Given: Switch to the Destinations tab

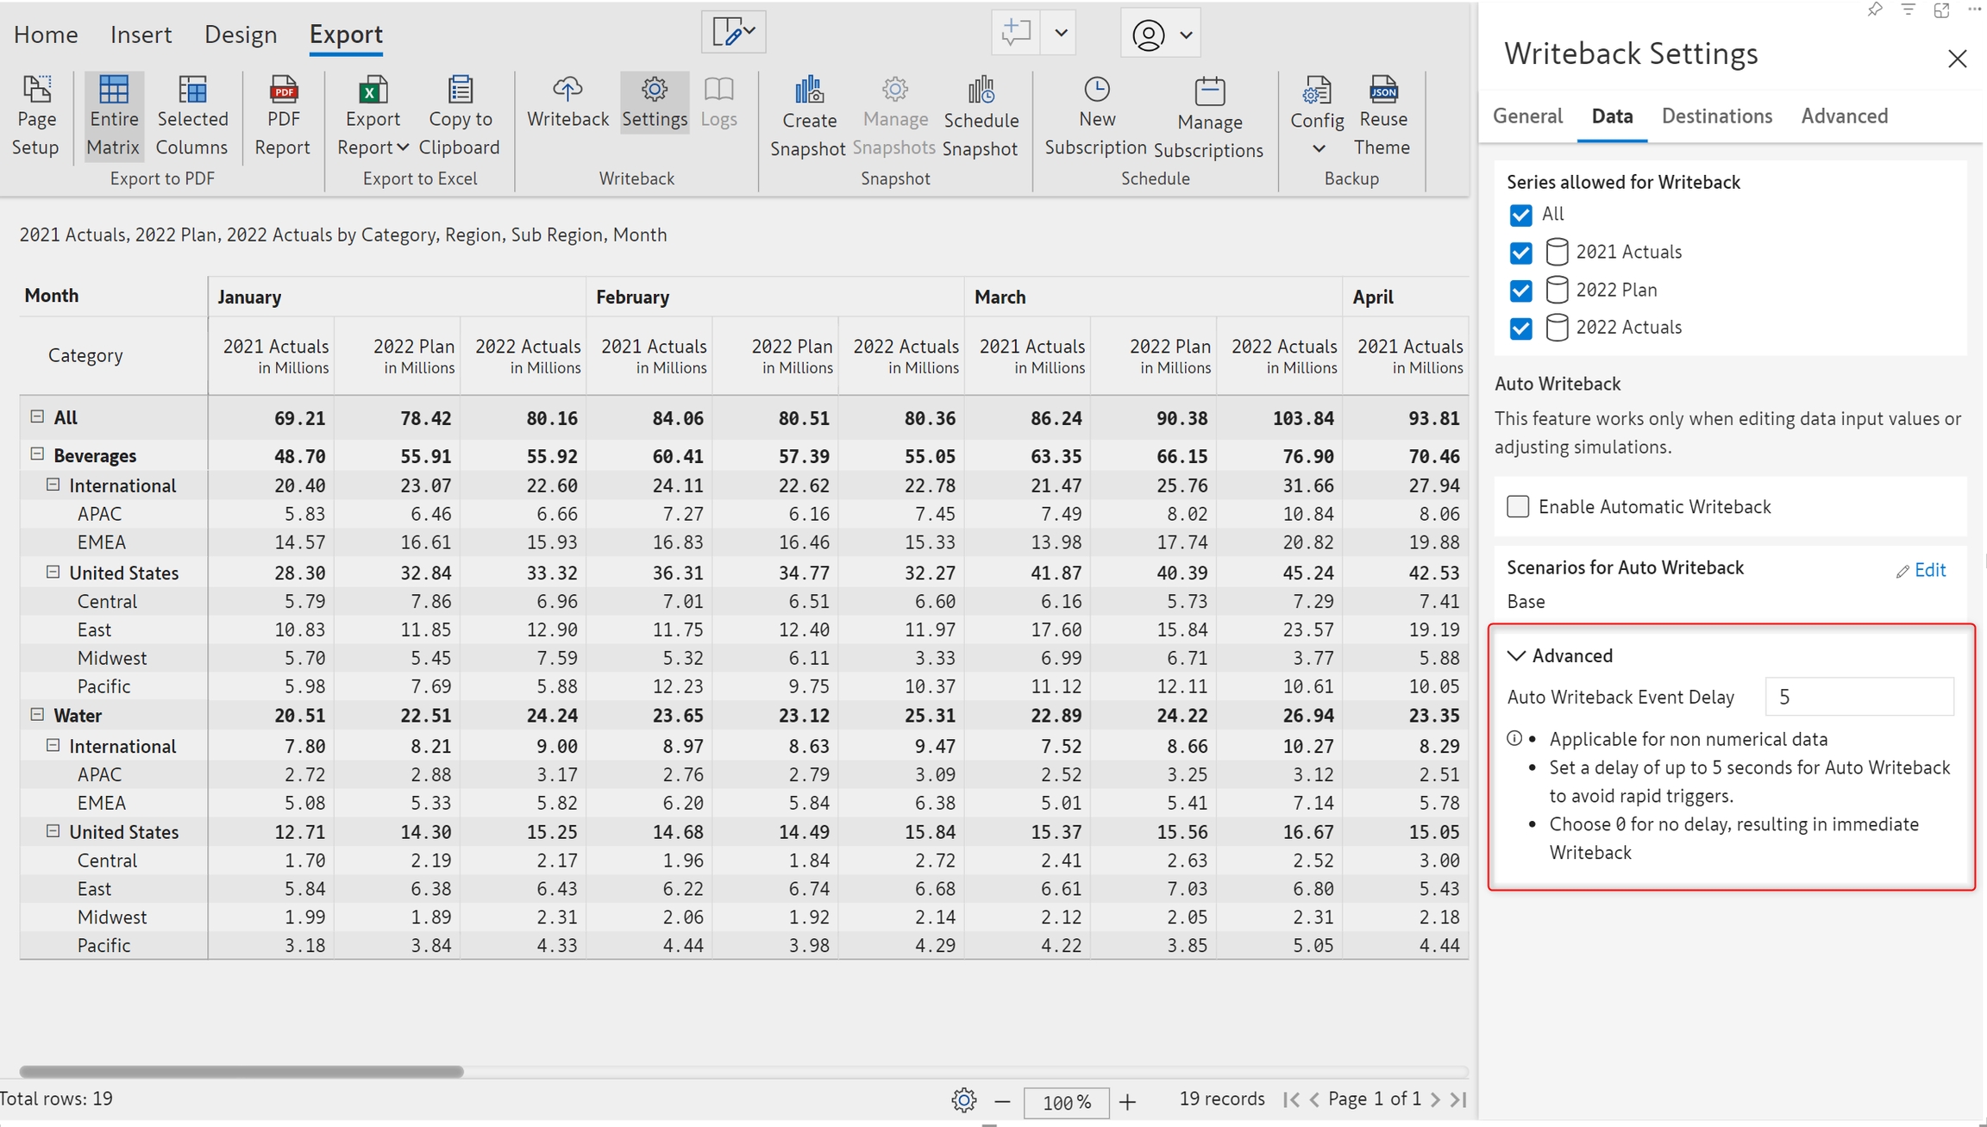Looking at the screenshot, I should (x=1716, y=116).
